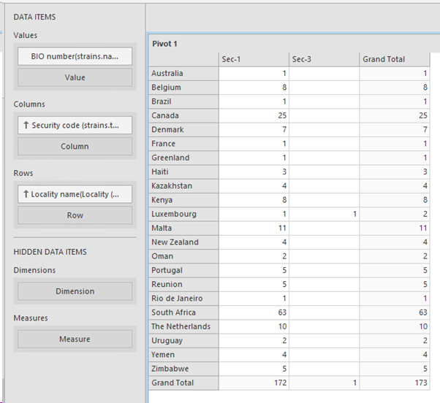Select the Sec-3 column header
Screen dimensions: 440x403
pos(324,59)
